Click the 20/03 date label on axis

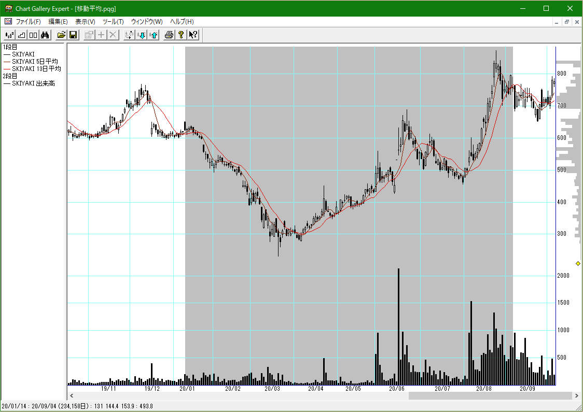click(272, 389)
